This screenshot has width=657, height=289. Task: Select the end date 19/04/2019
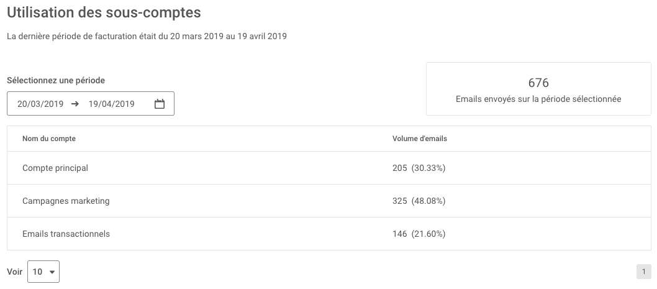click(x=111, y=104)
